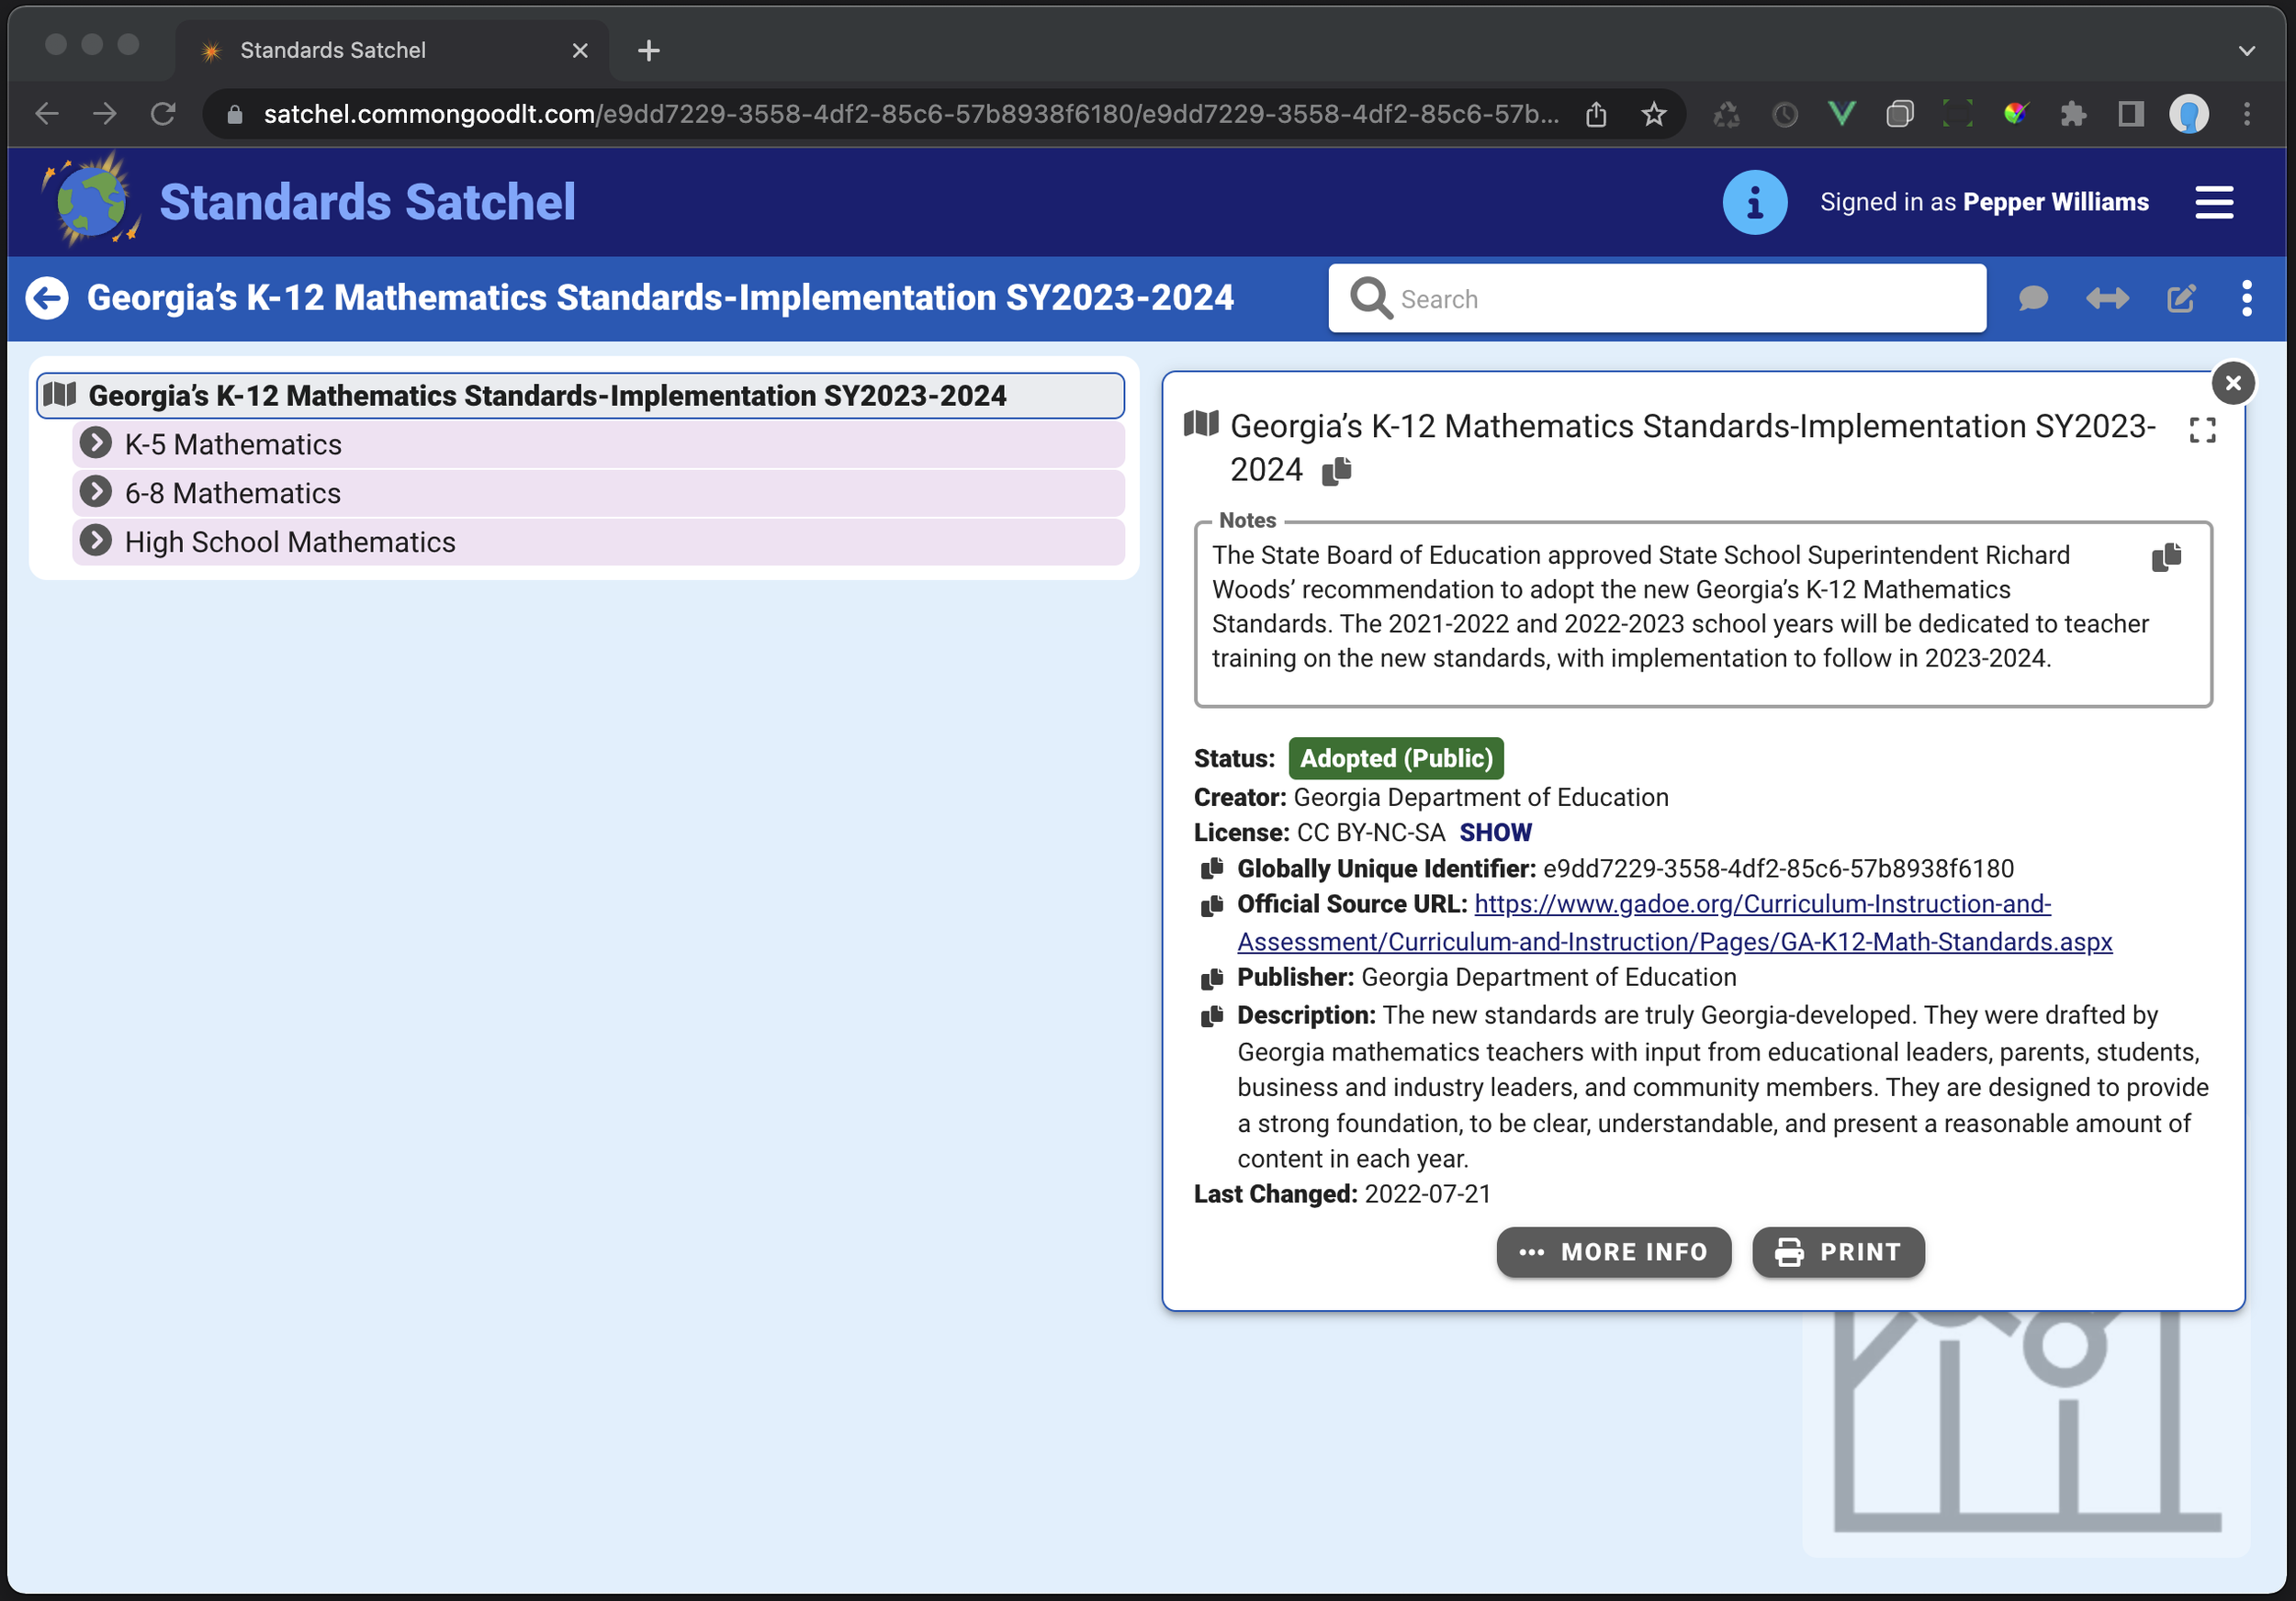
Task: Copy the Globally Unique Identifier using copy icon
Action: pos(1211,868)
